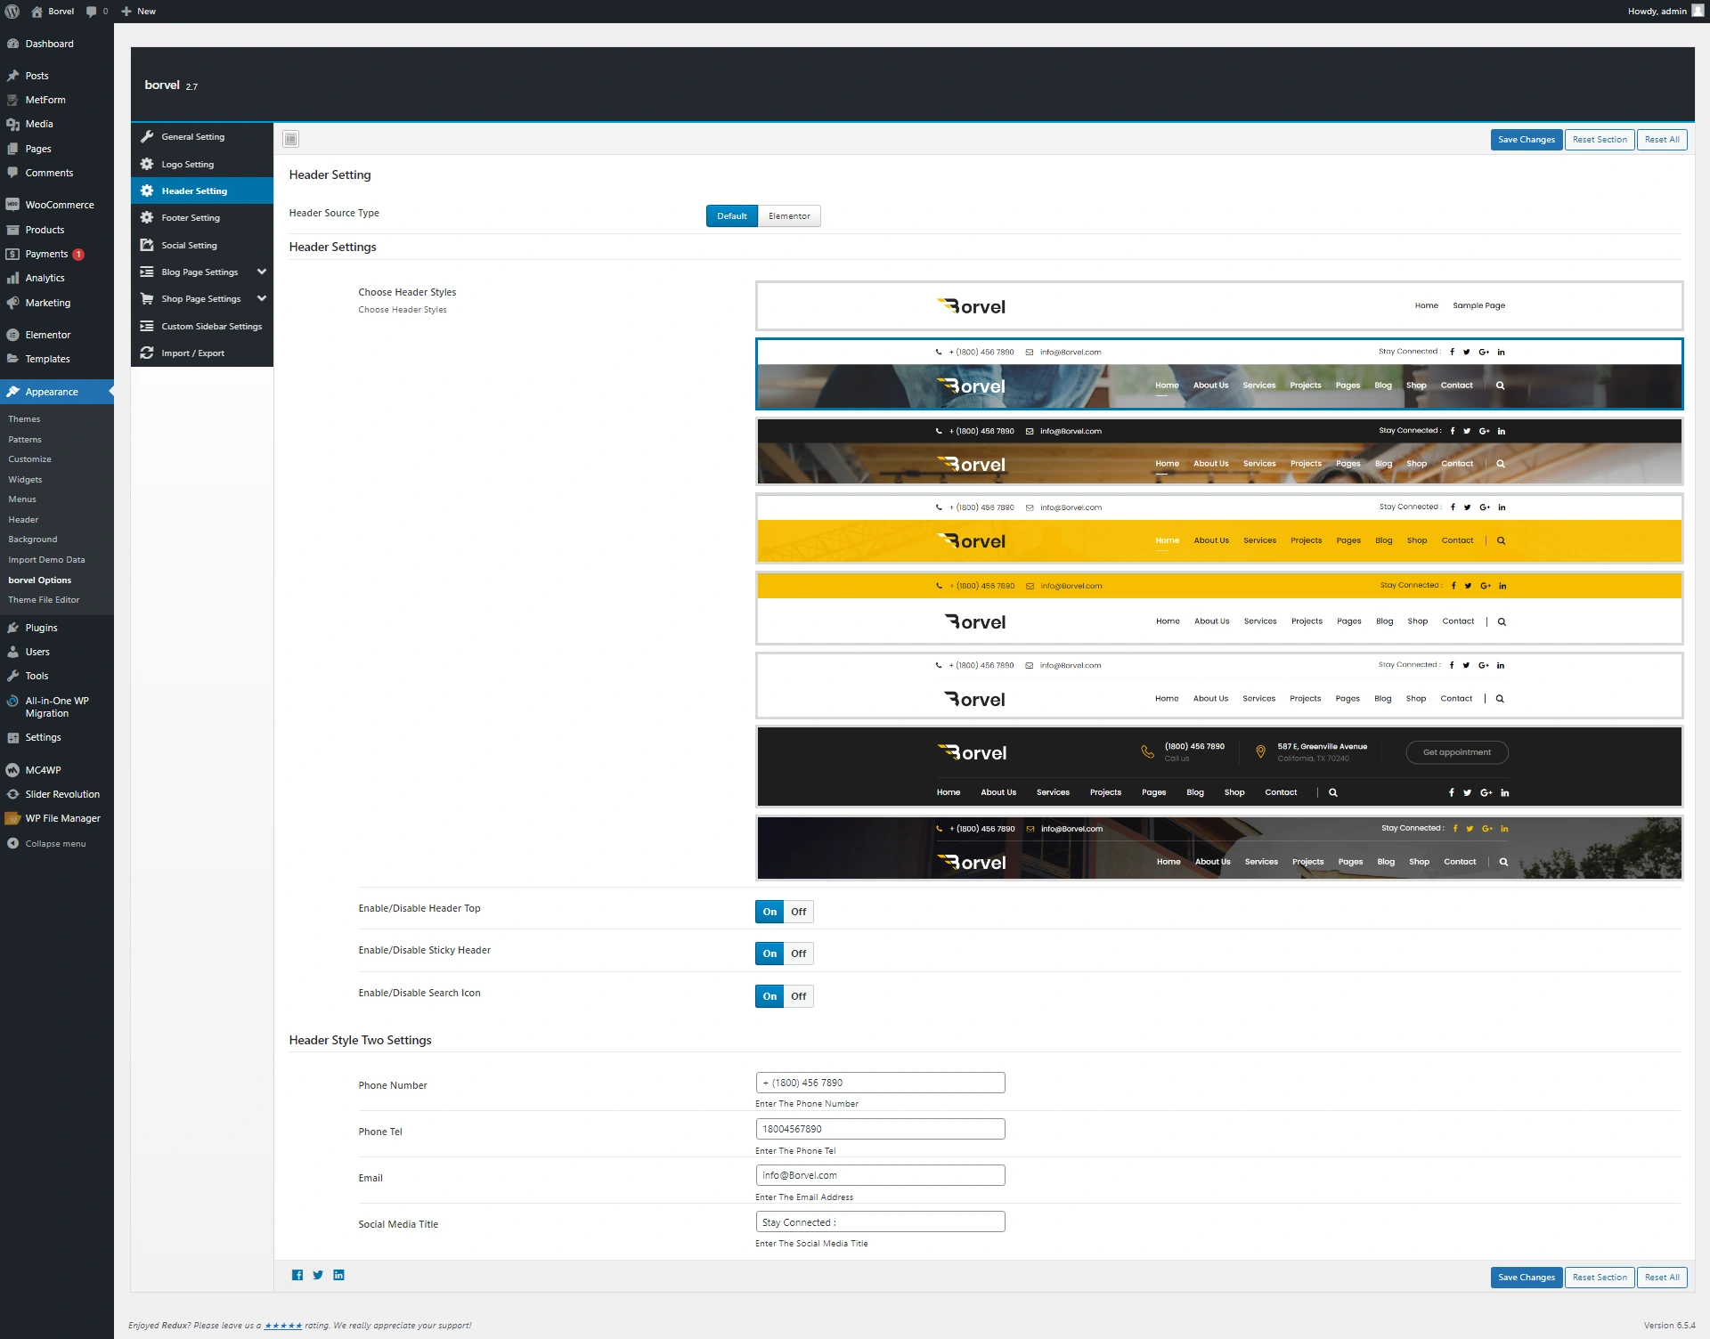Expand the Shop Page Settings submenu arrow
The height and width of the screenshot is (1339, 1710).
click(x=262, y=298)
